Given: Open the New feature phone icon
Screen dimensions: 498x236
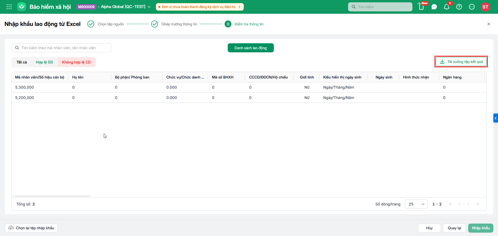Looking at the screenshot, I should (x=421, y=7).
